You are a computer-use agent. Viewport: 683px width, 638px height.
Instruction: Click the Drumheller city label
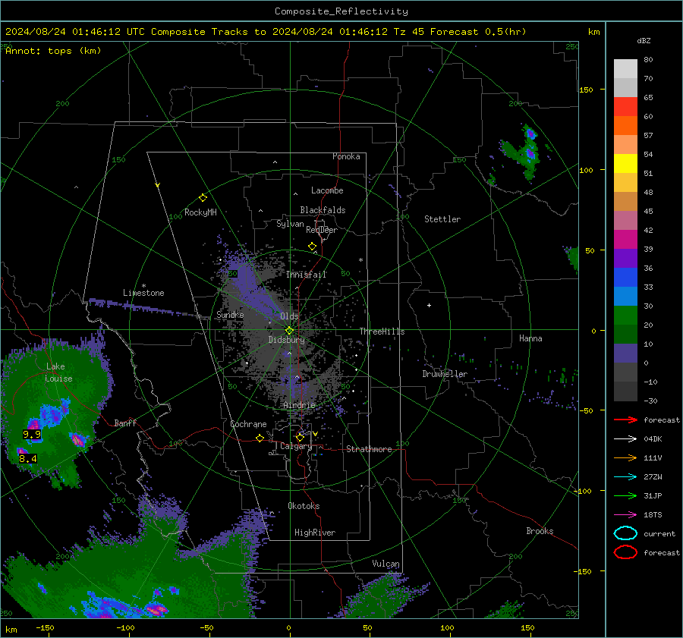pos(445,374)
